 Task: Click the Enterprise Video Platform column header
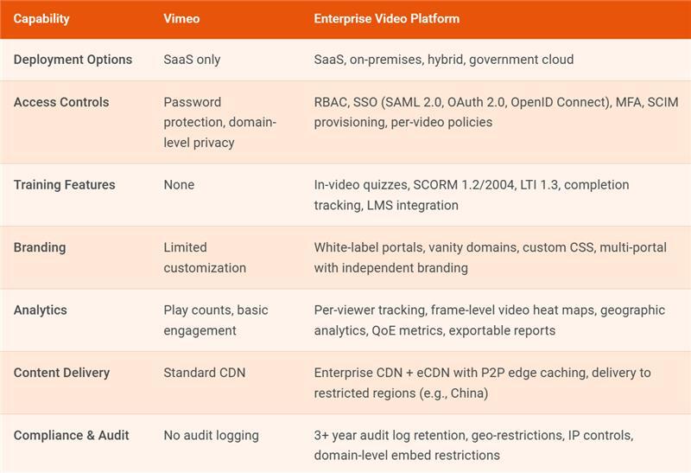click(x=386, y=18)
